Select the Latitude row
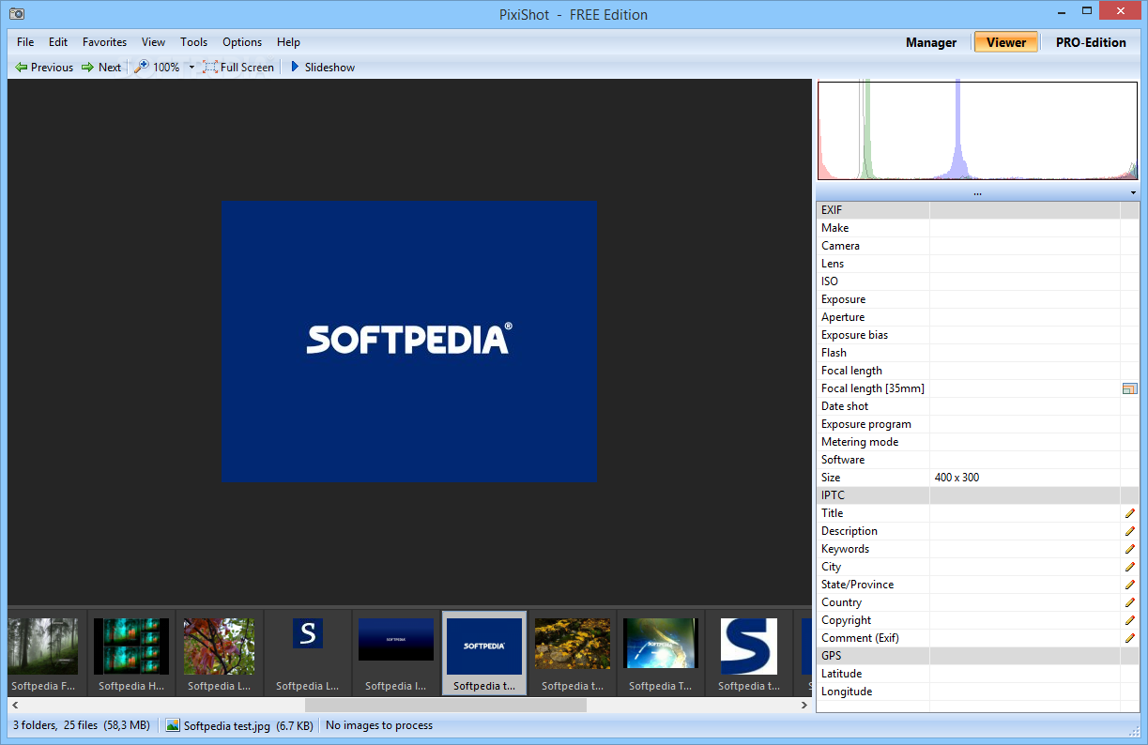The image size is (1148, 745). click(x=977, y=674)
